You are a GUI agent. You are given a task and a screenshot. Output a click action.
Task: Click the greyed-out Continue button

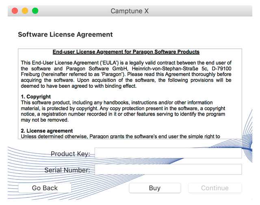(214, 188)
